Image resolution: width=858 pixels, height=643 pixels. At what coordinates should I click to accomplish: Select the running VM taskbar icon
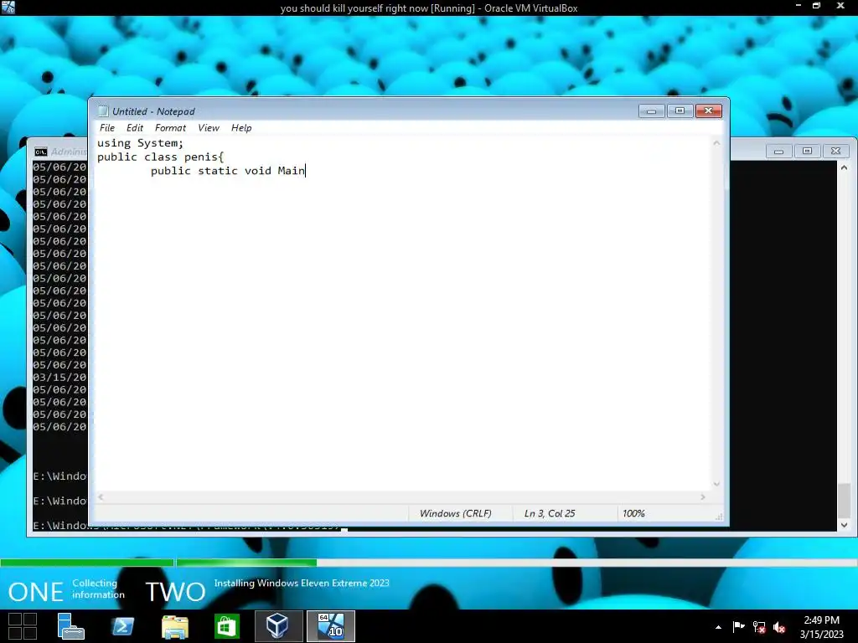(x=330, y=626)
